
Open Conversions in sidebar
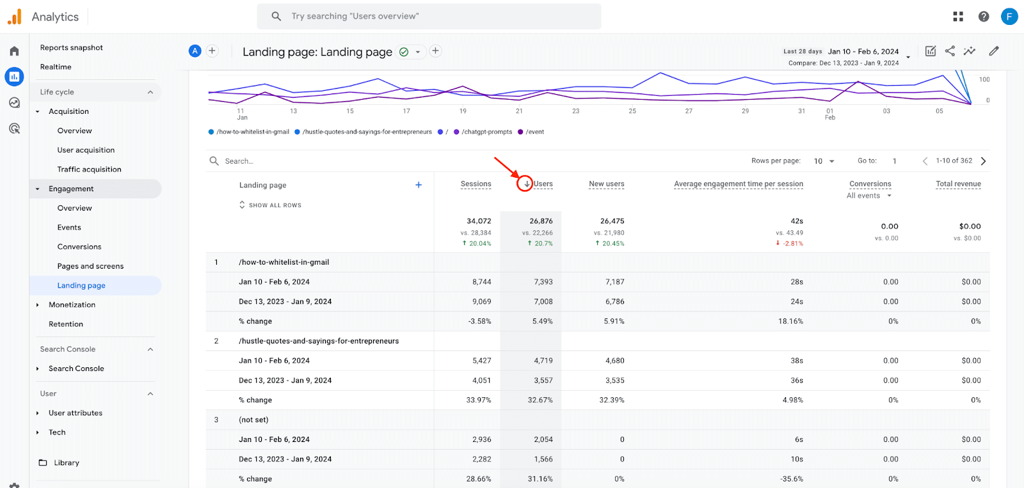pyautogui.click(x=79, y=247)
